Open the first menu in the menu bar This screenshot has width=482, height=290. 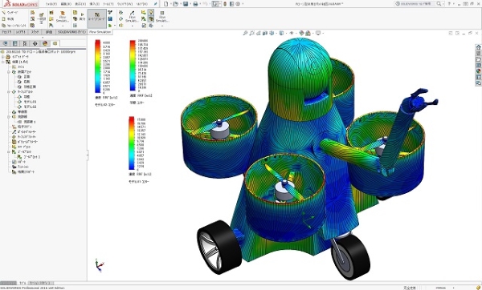point(51,4)
